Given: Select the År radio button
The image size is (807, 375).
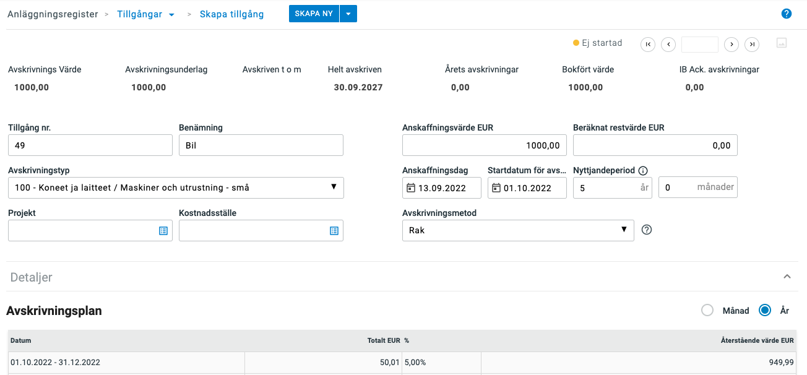Looking at the screenshot, I should click(x=765, y=311).
